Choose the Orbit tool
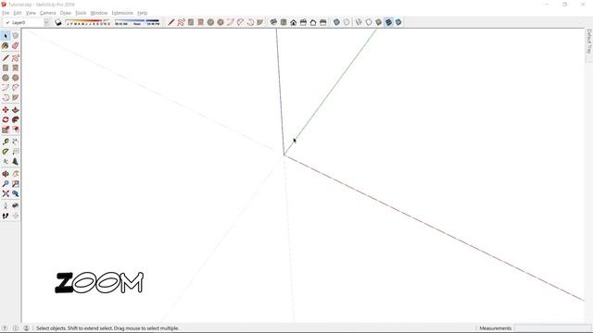593x333 pixels. click(6, 174)
